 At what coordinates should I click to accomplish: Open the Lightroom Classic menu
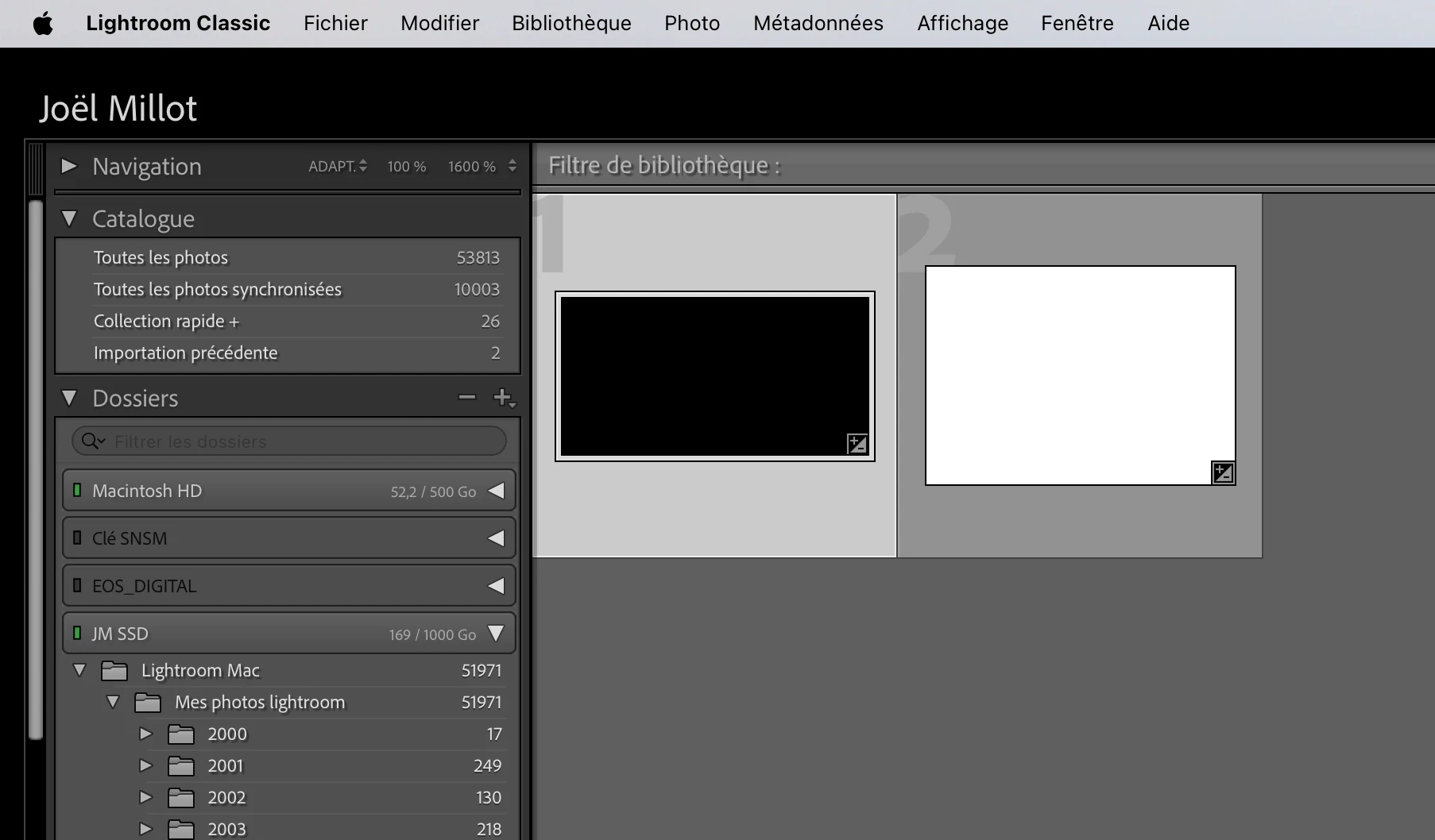178,24
